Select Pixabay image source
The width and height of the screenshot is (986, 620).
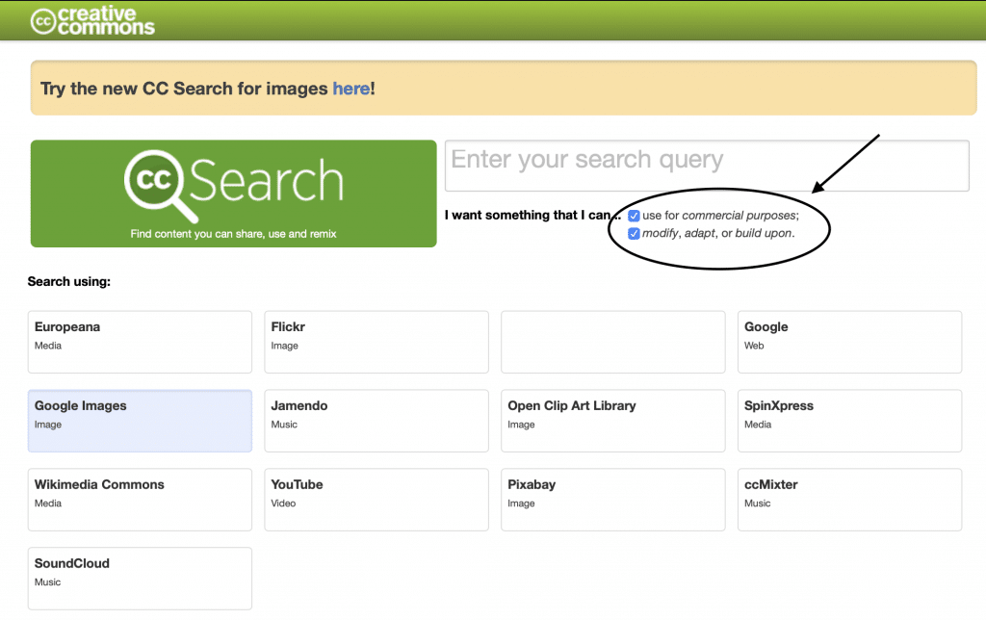[613, 500]
